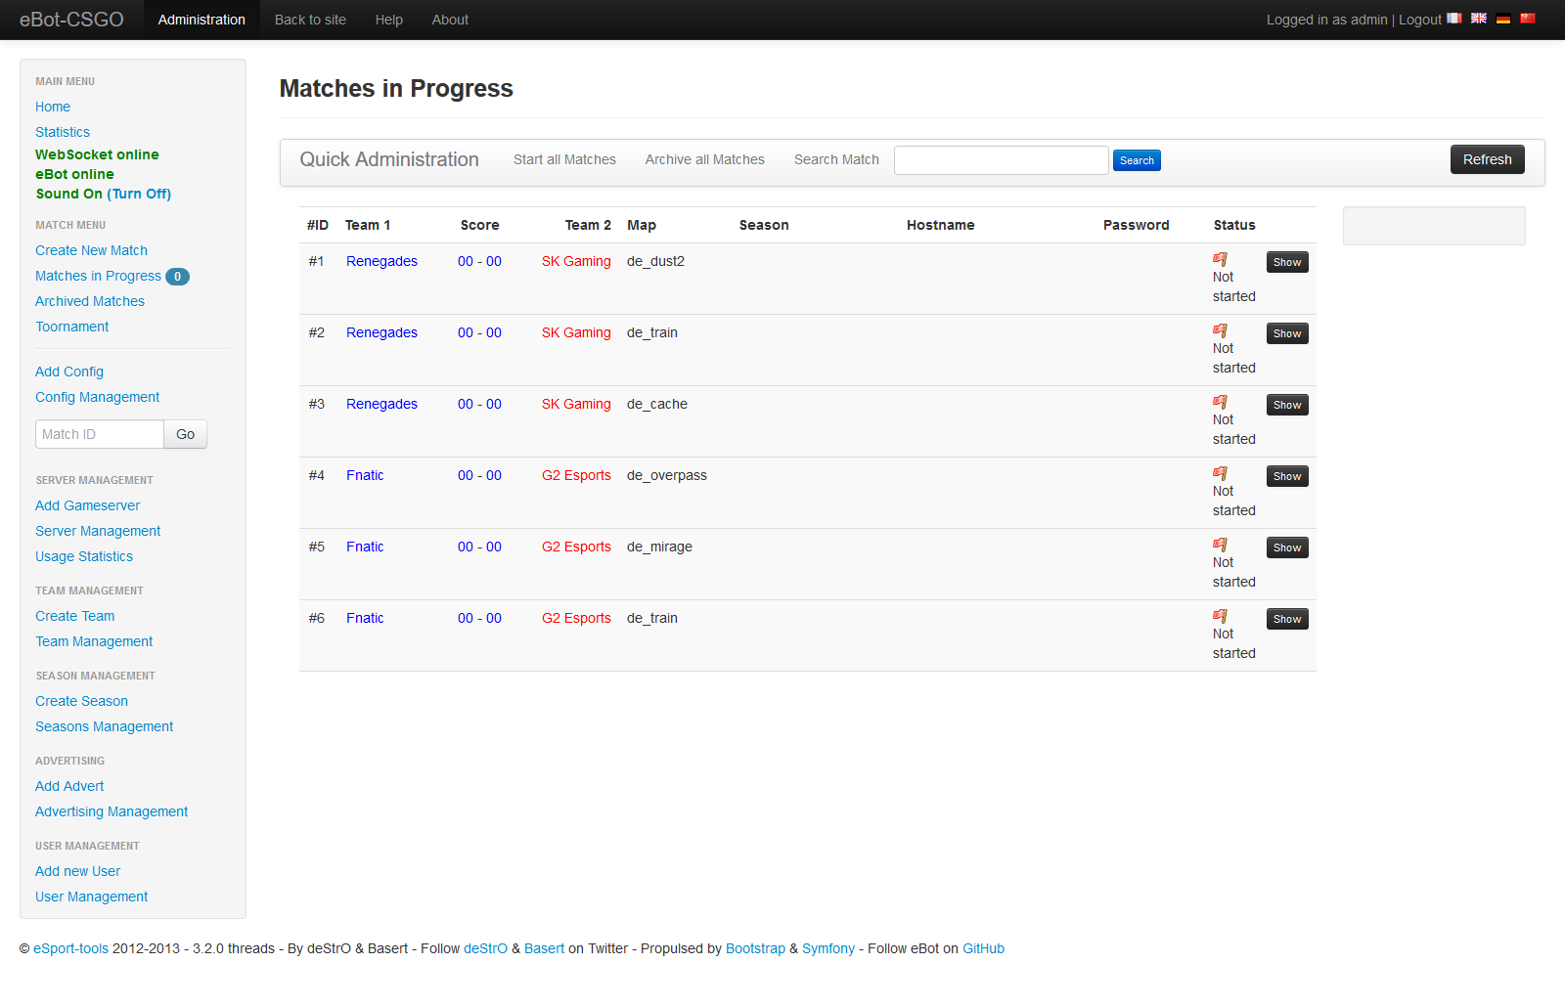1565x1007 pixels.
Task: Show match #3 de_cache details
Action: (x=1287, y=405)
